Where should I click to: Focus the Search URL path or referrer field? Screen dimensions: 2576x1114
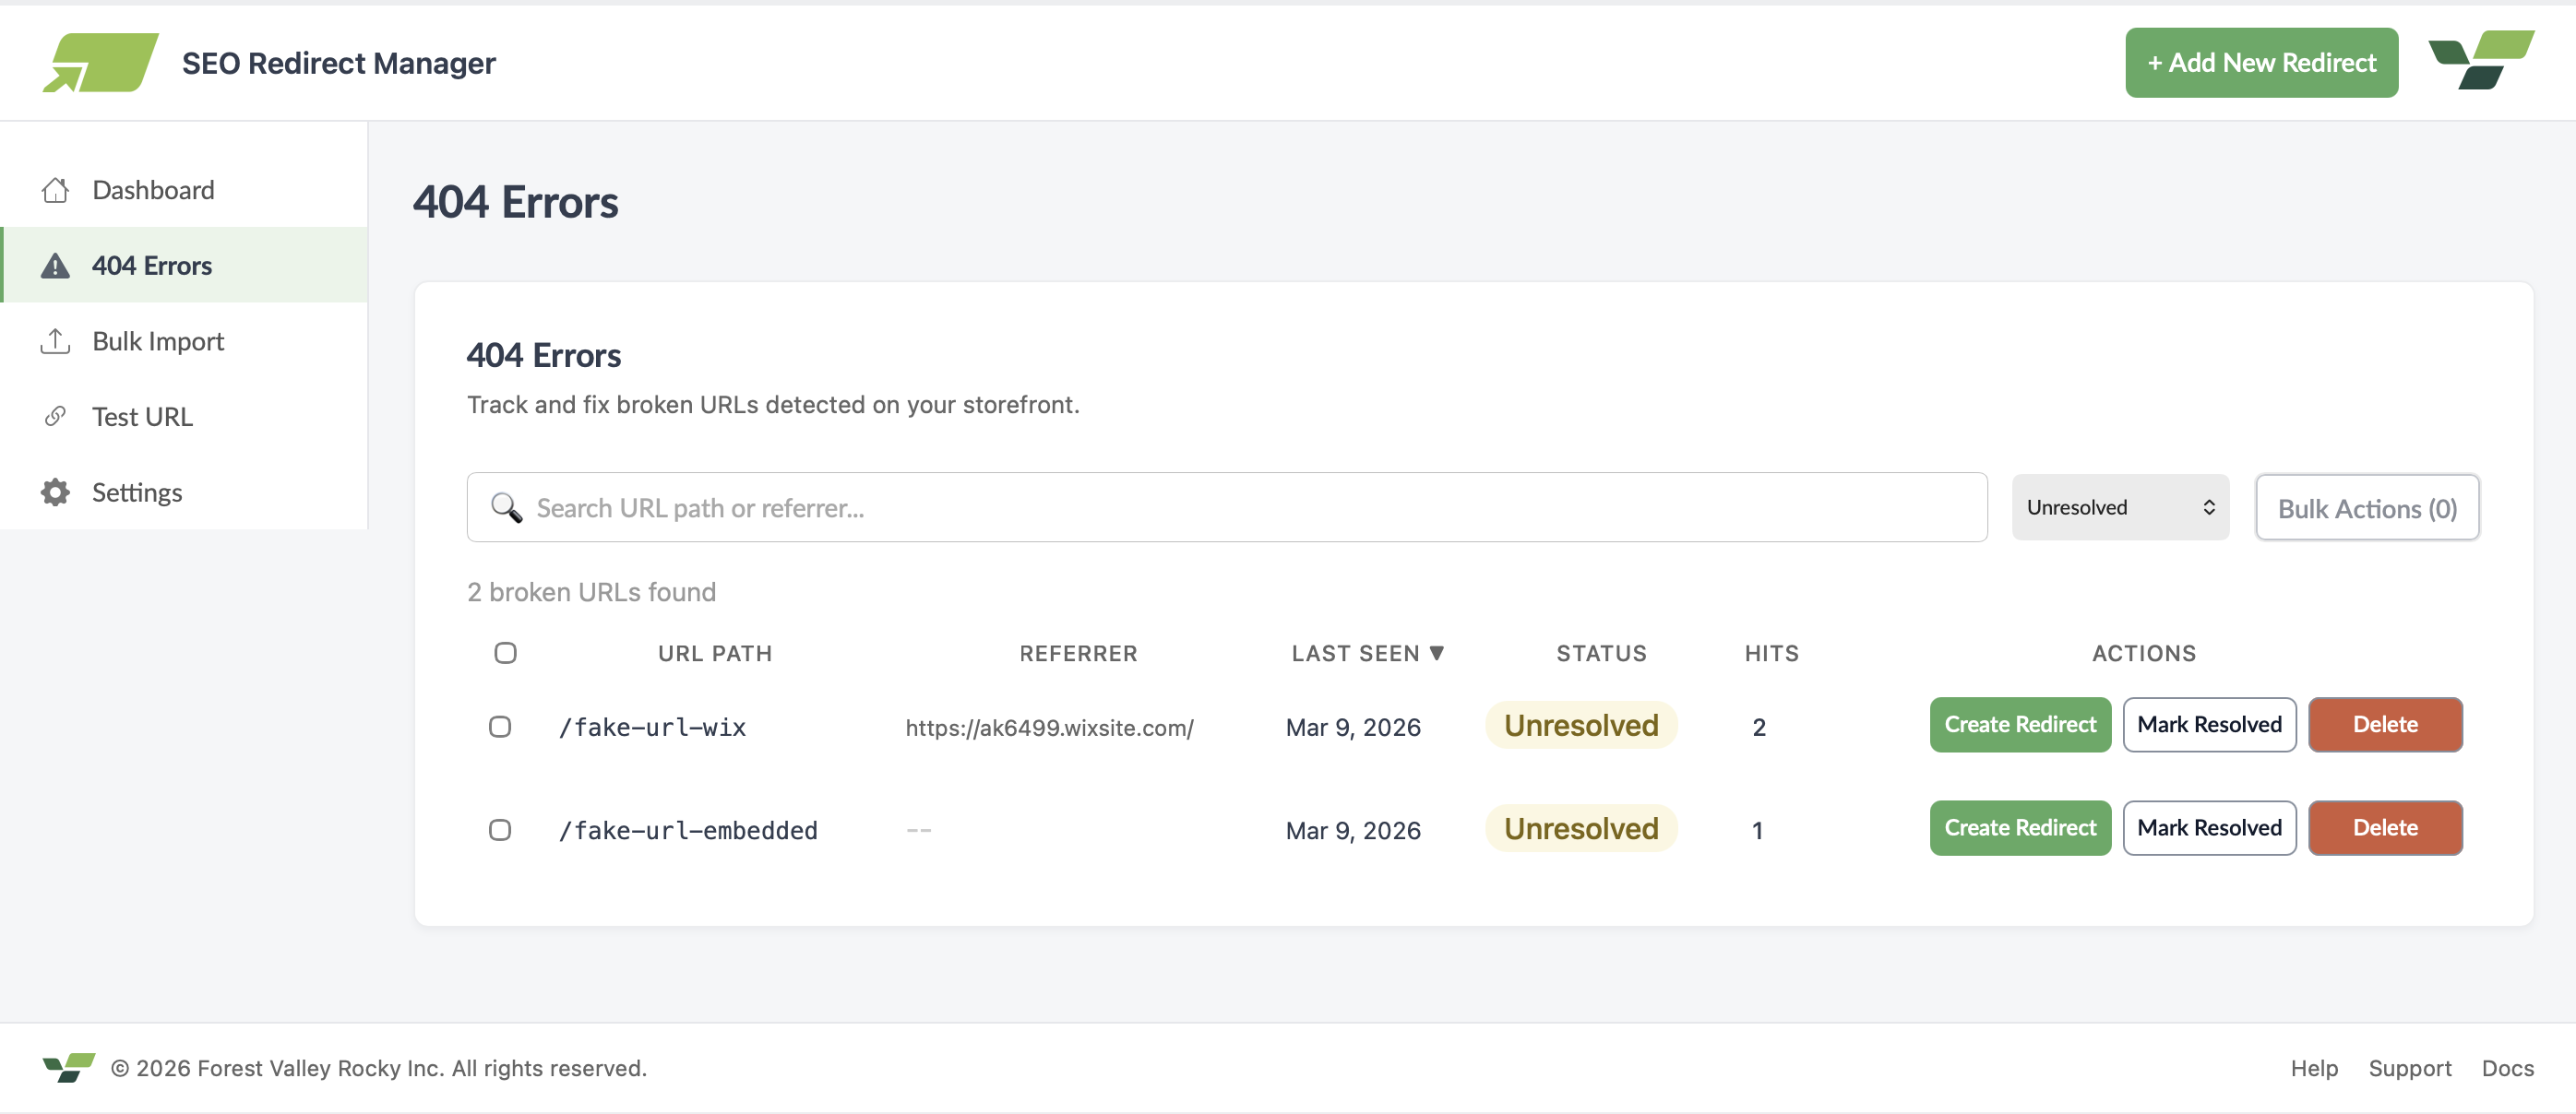pyautogui.click(x=1240, y=507)
